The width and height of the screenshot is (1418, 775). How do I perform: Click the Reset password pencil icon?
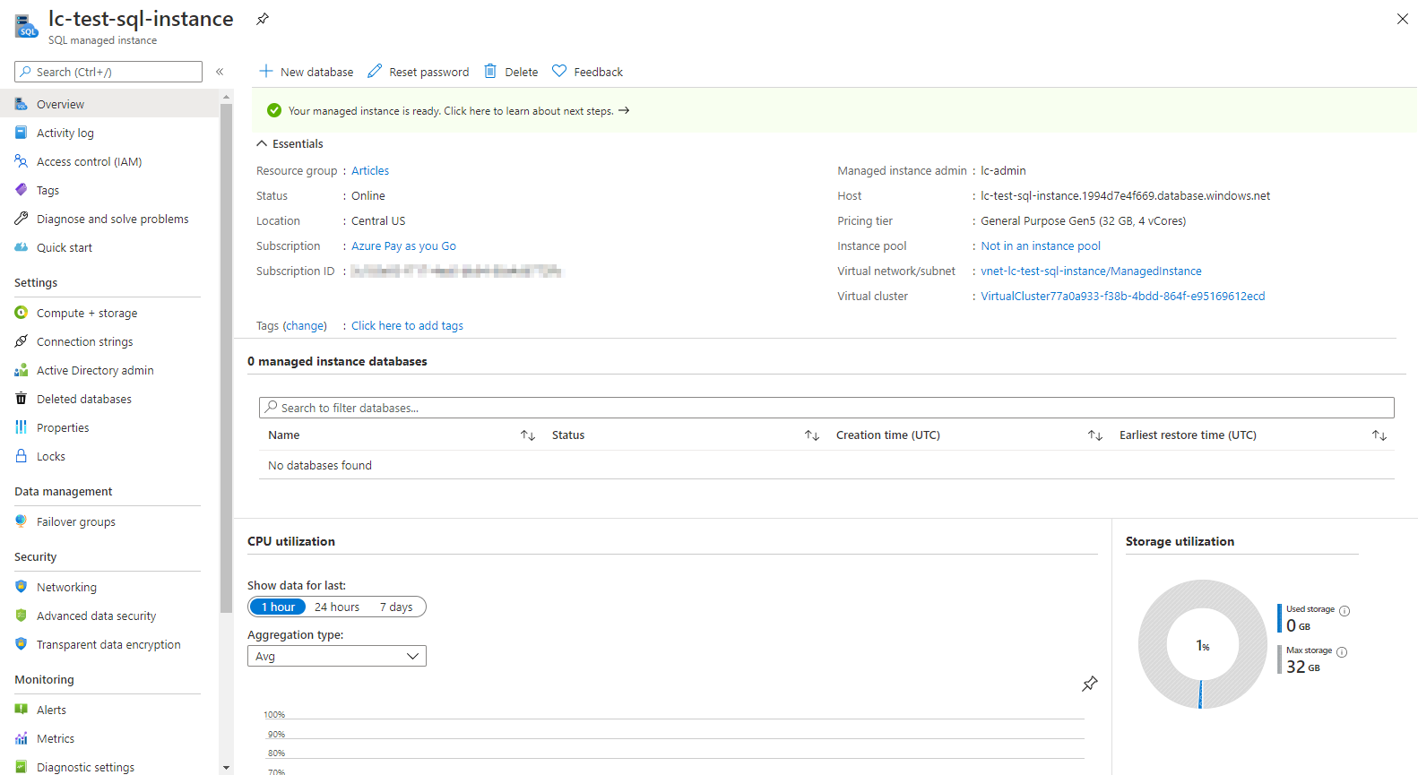coord(375,71)
